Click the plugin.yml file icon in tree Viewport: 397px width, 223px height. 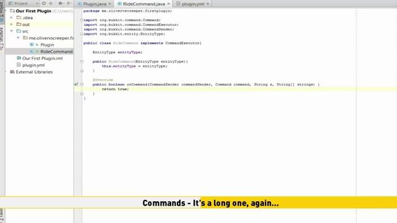pyautogui.click(x=19, y=65)
